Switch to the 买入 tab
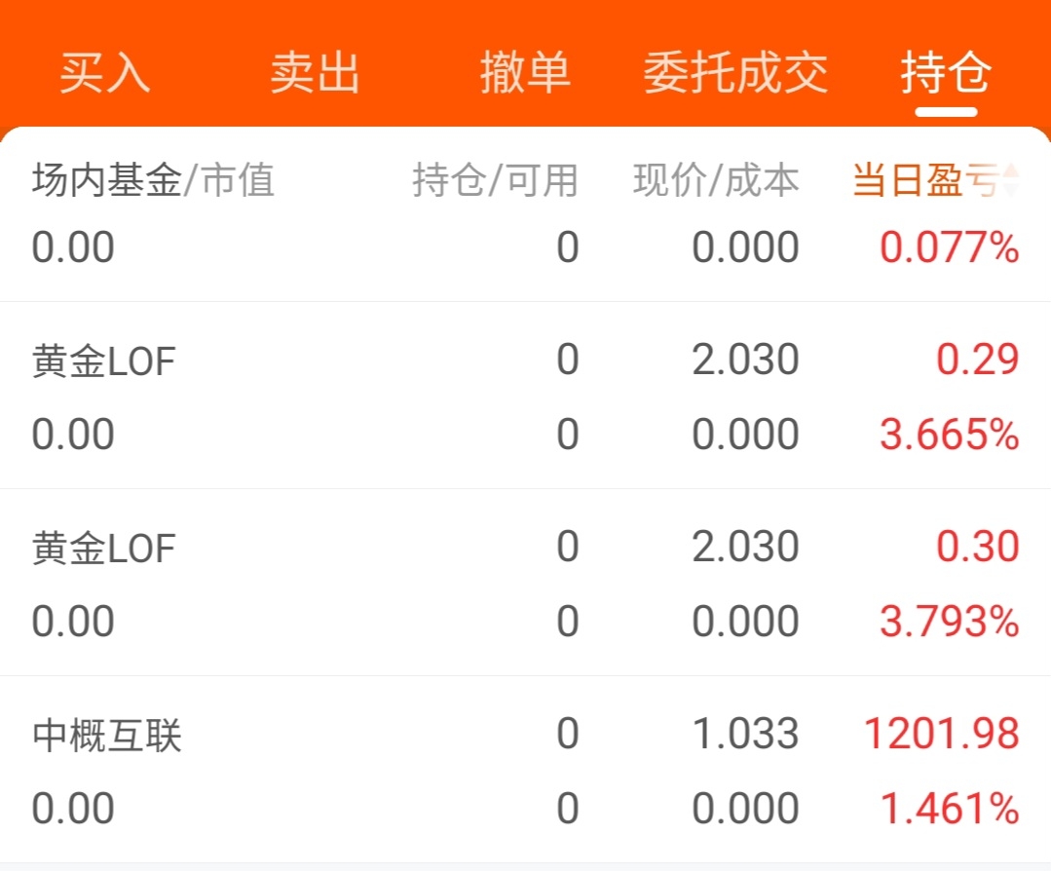Image resolution: width=1051 pixels, height=871 pixels. tap(105, 74)
